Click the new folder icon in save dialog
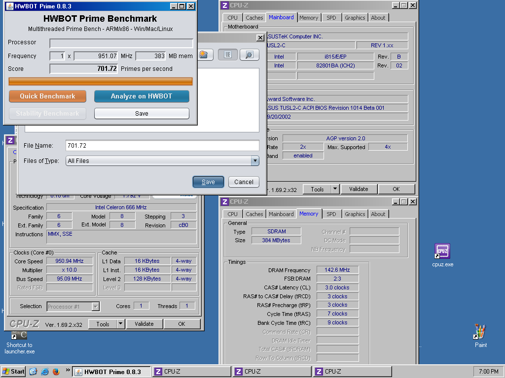 (x=204, y=55)
